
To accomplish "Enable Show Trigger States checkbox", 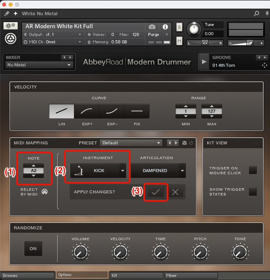I will point(253,192).
